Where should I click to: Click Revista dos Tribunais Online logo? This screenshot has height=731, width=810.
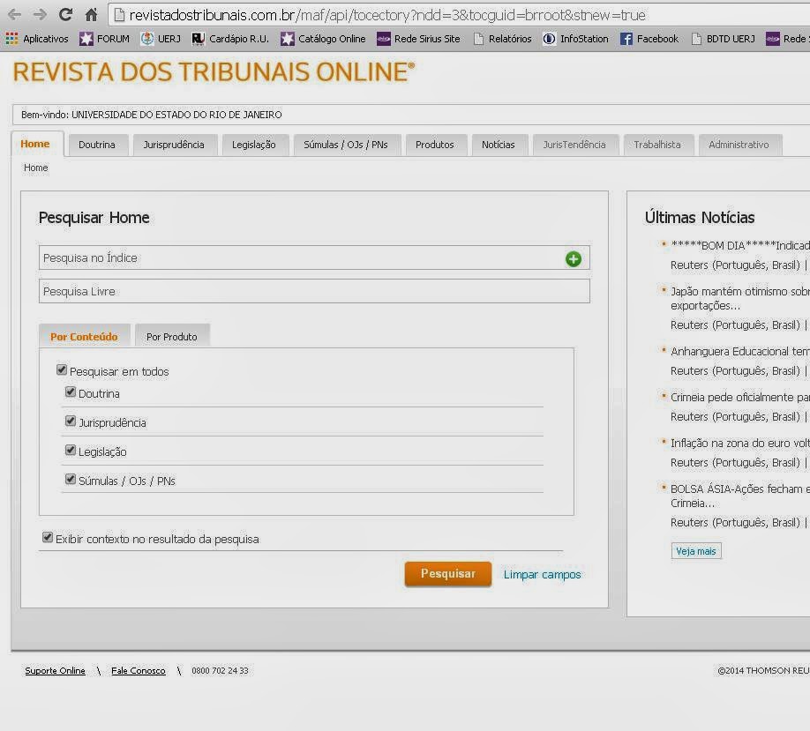[x=214, y=71]
